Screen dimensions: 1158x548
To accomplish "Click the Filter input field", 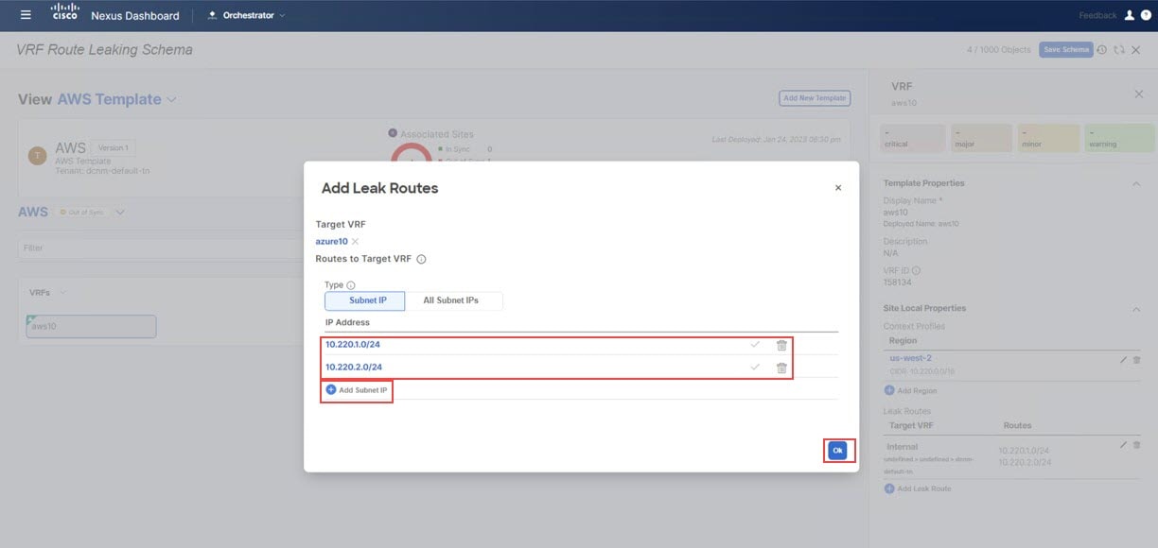I will click(x=161, y=248).
